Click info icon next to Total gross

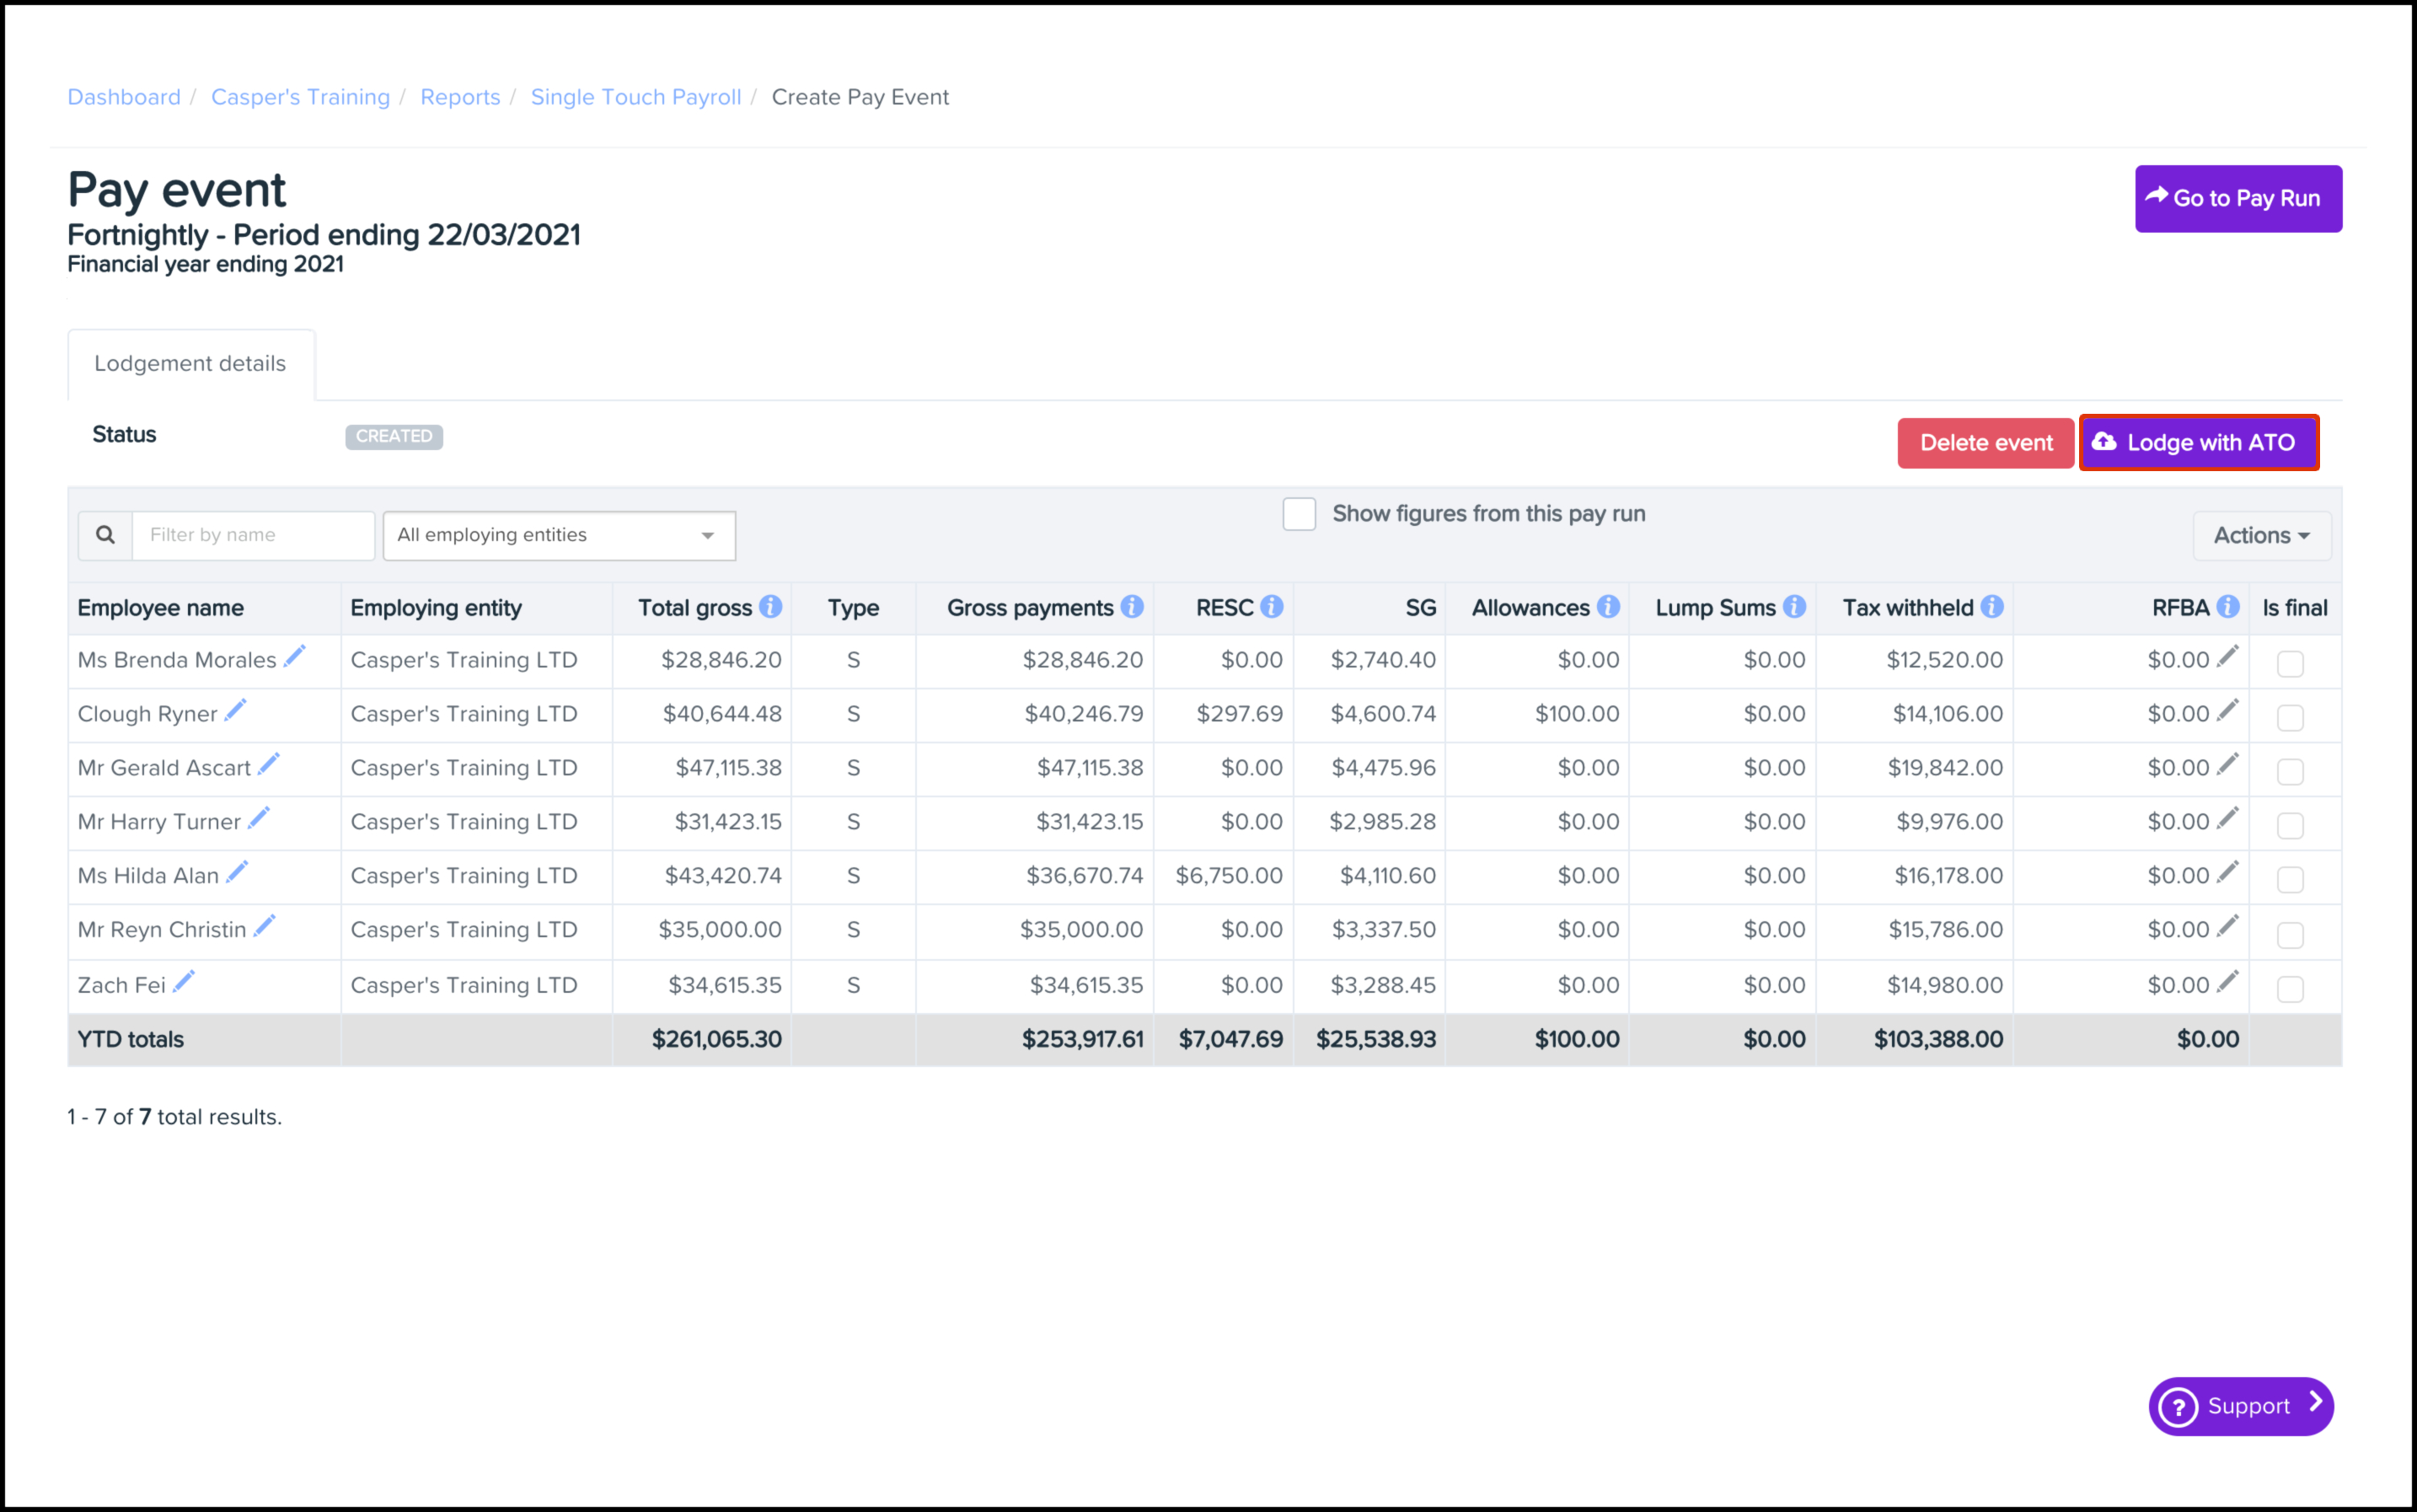click(770, 607)
